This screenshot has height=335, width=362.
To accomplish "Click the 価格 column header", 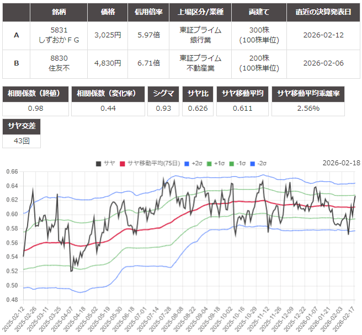I will point(108,12).
